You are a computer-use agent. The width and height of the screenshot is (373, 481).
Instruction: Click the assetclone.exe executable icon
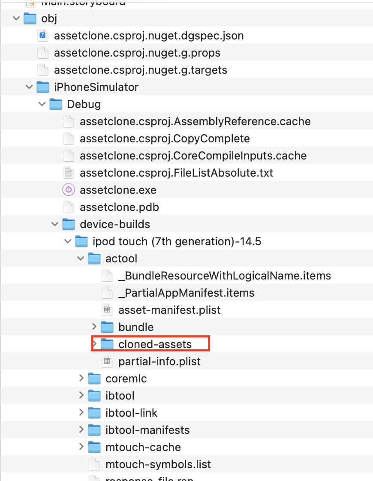click(68, 189)
